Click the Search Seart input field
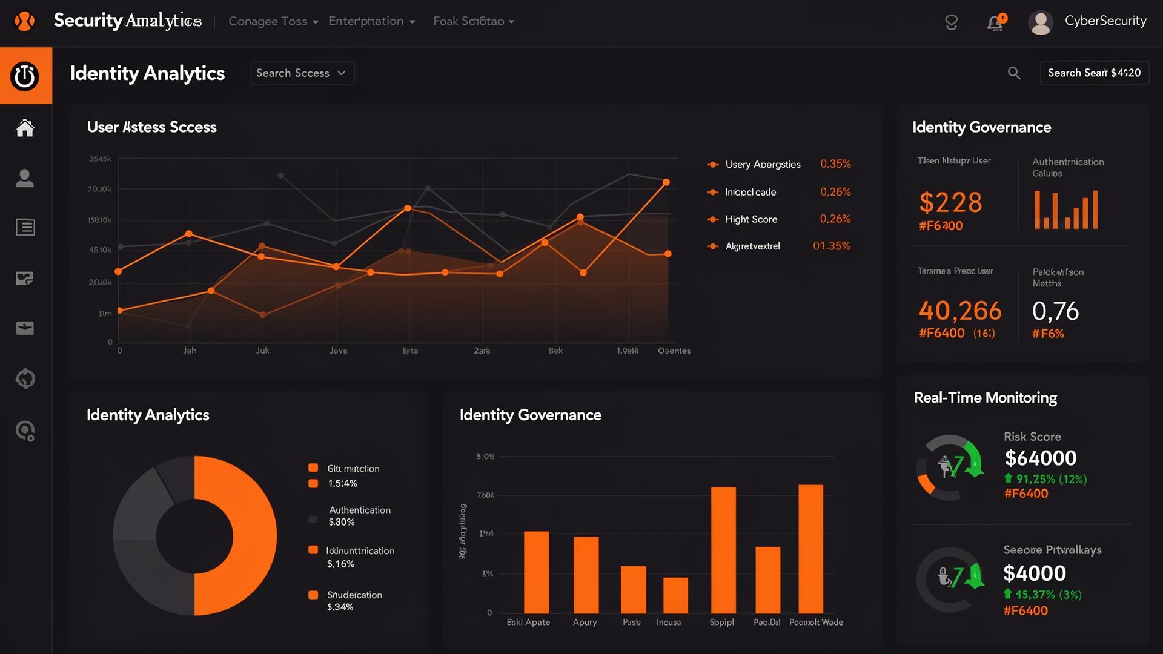This screenshot has width=1163, height=654. [1094, 73]
